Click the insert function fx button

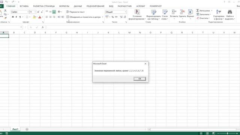coord(43,27)
